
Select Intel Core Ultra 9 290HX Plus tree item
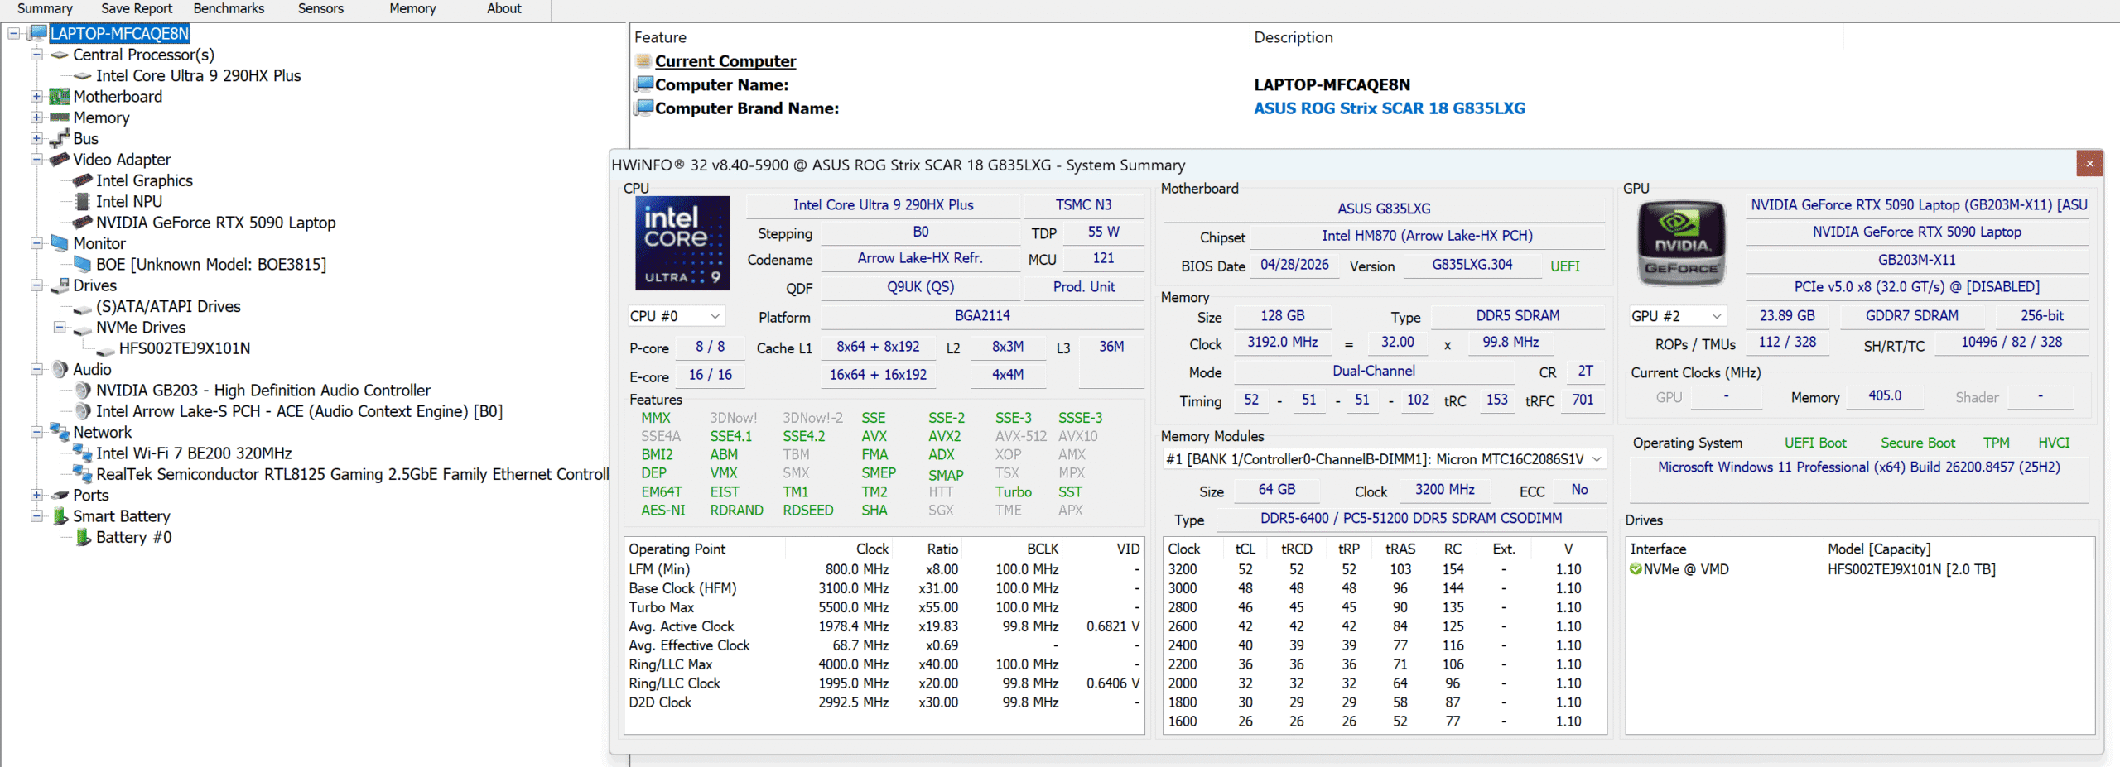(199, 76)
